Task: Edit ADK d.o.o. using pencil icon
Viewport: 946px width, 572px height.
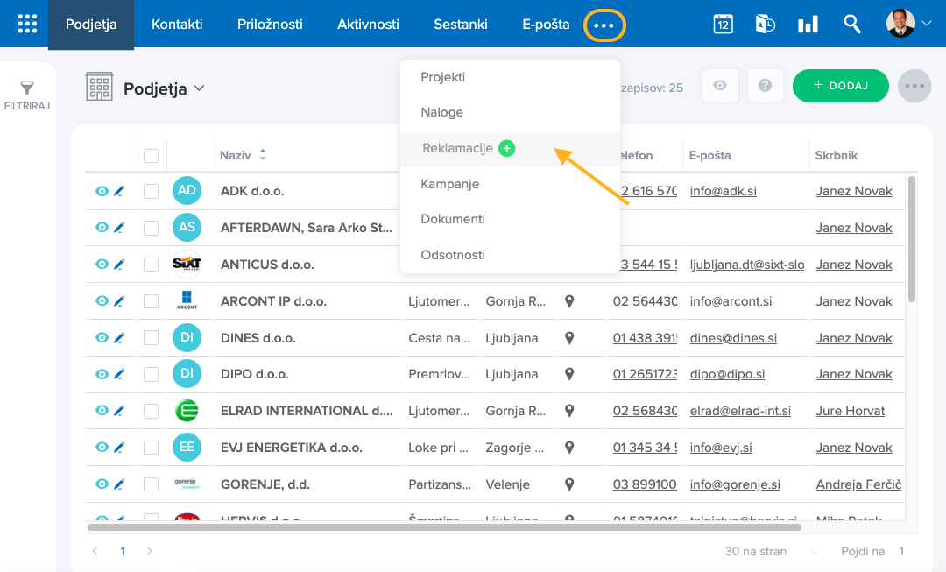Action: (x=119, y=191)
